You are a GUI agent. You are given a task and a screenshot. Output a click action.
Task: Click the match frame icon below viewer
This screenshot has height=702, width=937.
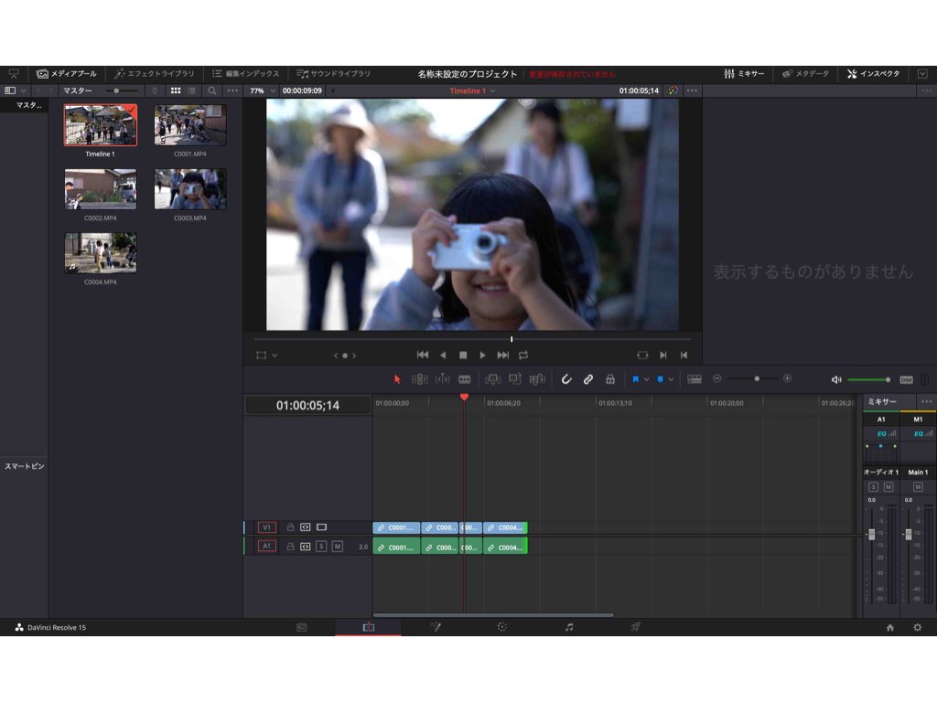pos(642,355)
